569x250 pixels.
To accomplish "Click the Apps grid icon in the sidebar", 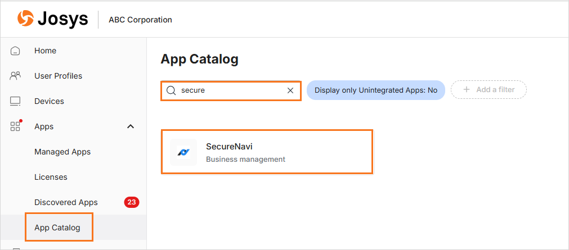I will pos(15,126).
